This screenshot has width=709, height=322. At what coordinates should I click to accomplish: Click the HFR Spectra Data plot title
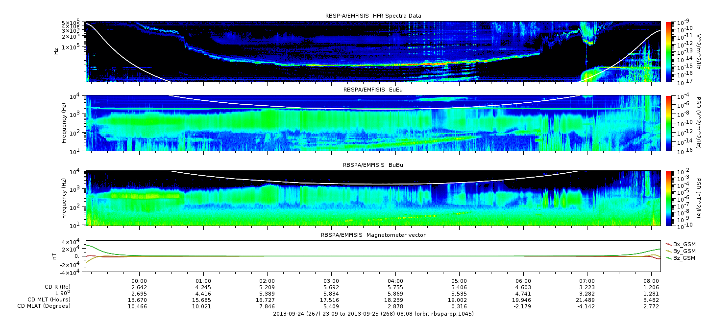click(x=373, y=16)
